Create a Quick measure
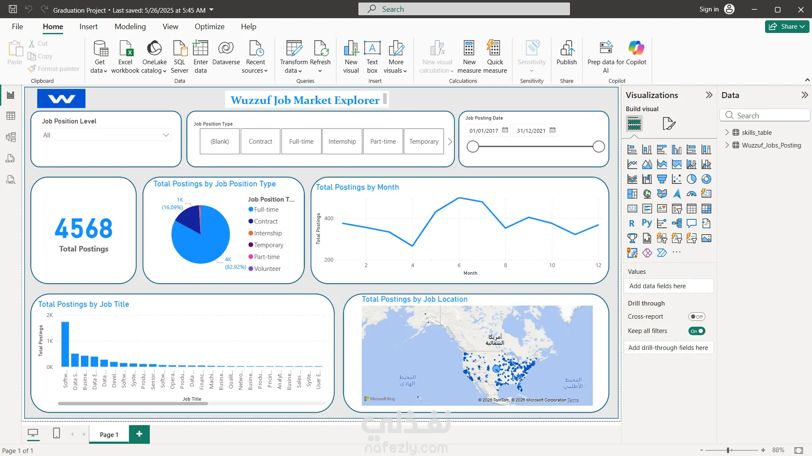The image size is (812, 456). [495, 57]
